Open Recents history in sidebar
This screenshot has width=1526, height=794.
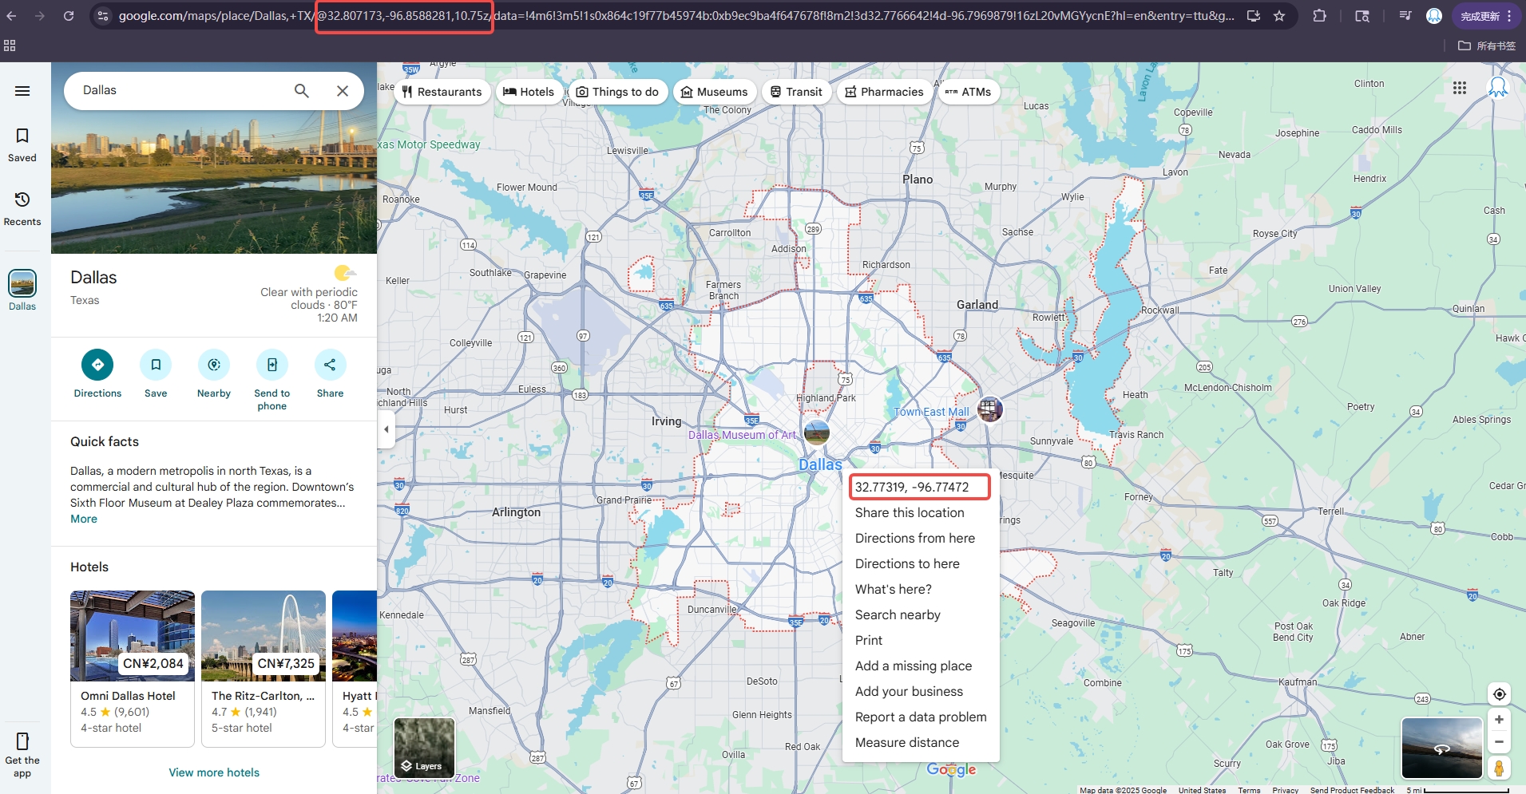22,200
